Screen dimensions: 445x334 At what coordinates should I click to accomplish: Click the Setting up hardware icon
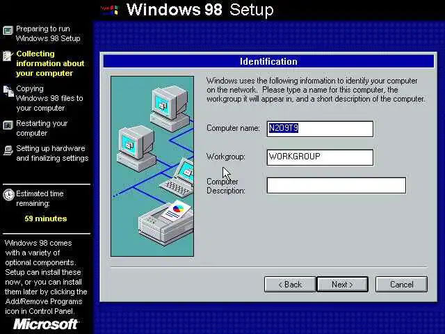(x=8, y=150)
